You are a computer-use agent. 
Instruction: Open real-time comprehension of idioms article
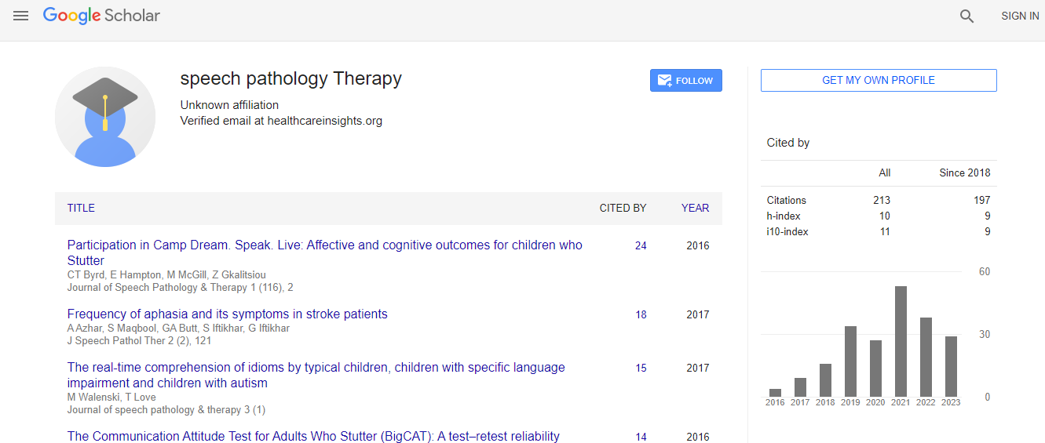coord(316,368)
